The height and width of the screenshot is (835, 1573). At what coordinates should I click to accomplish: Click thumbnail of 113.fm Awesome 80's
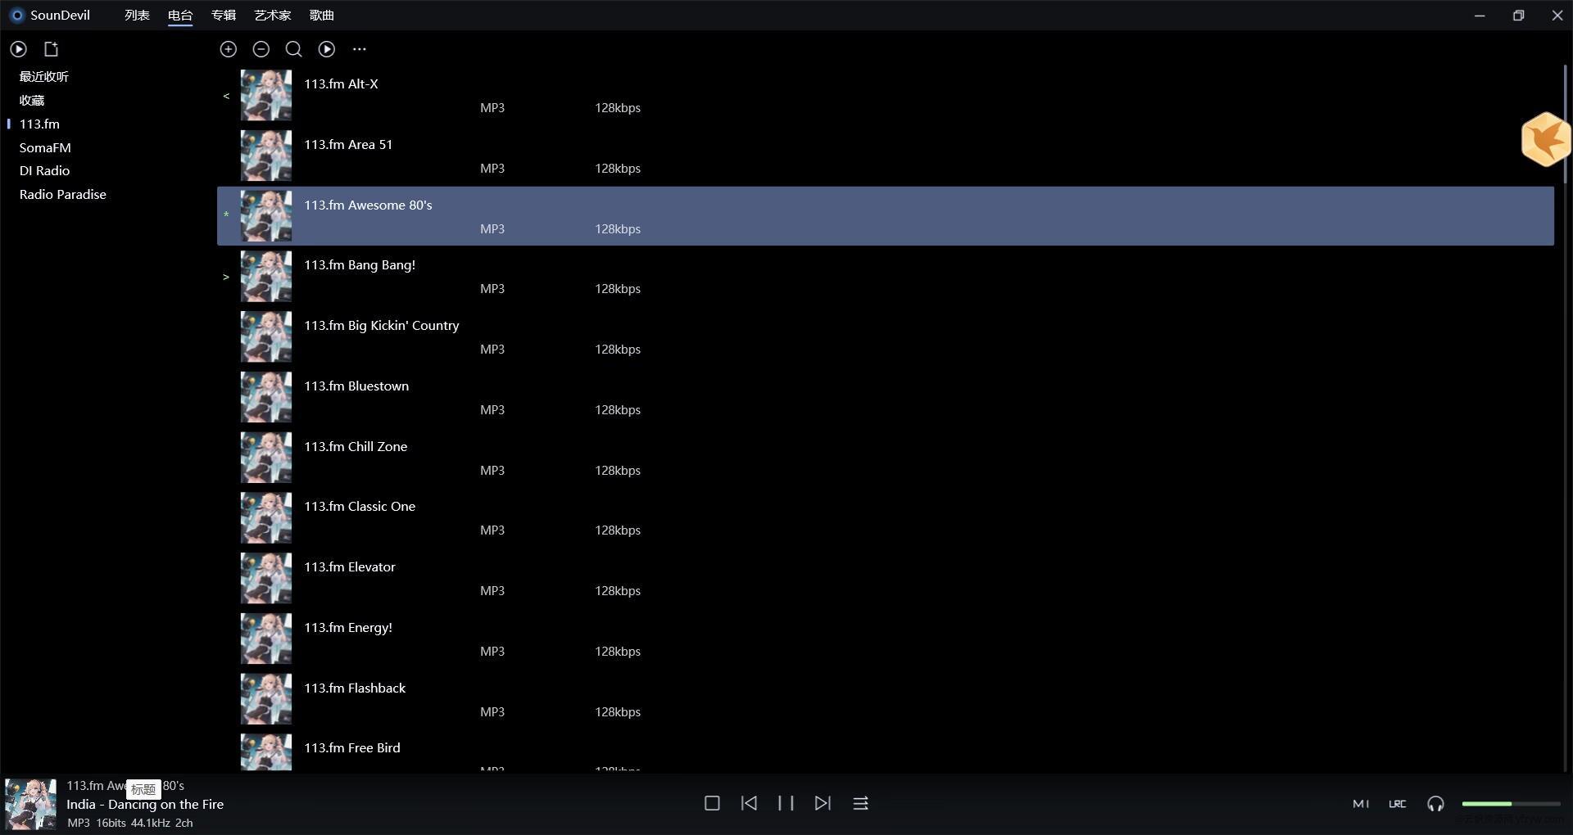(265, 216)
